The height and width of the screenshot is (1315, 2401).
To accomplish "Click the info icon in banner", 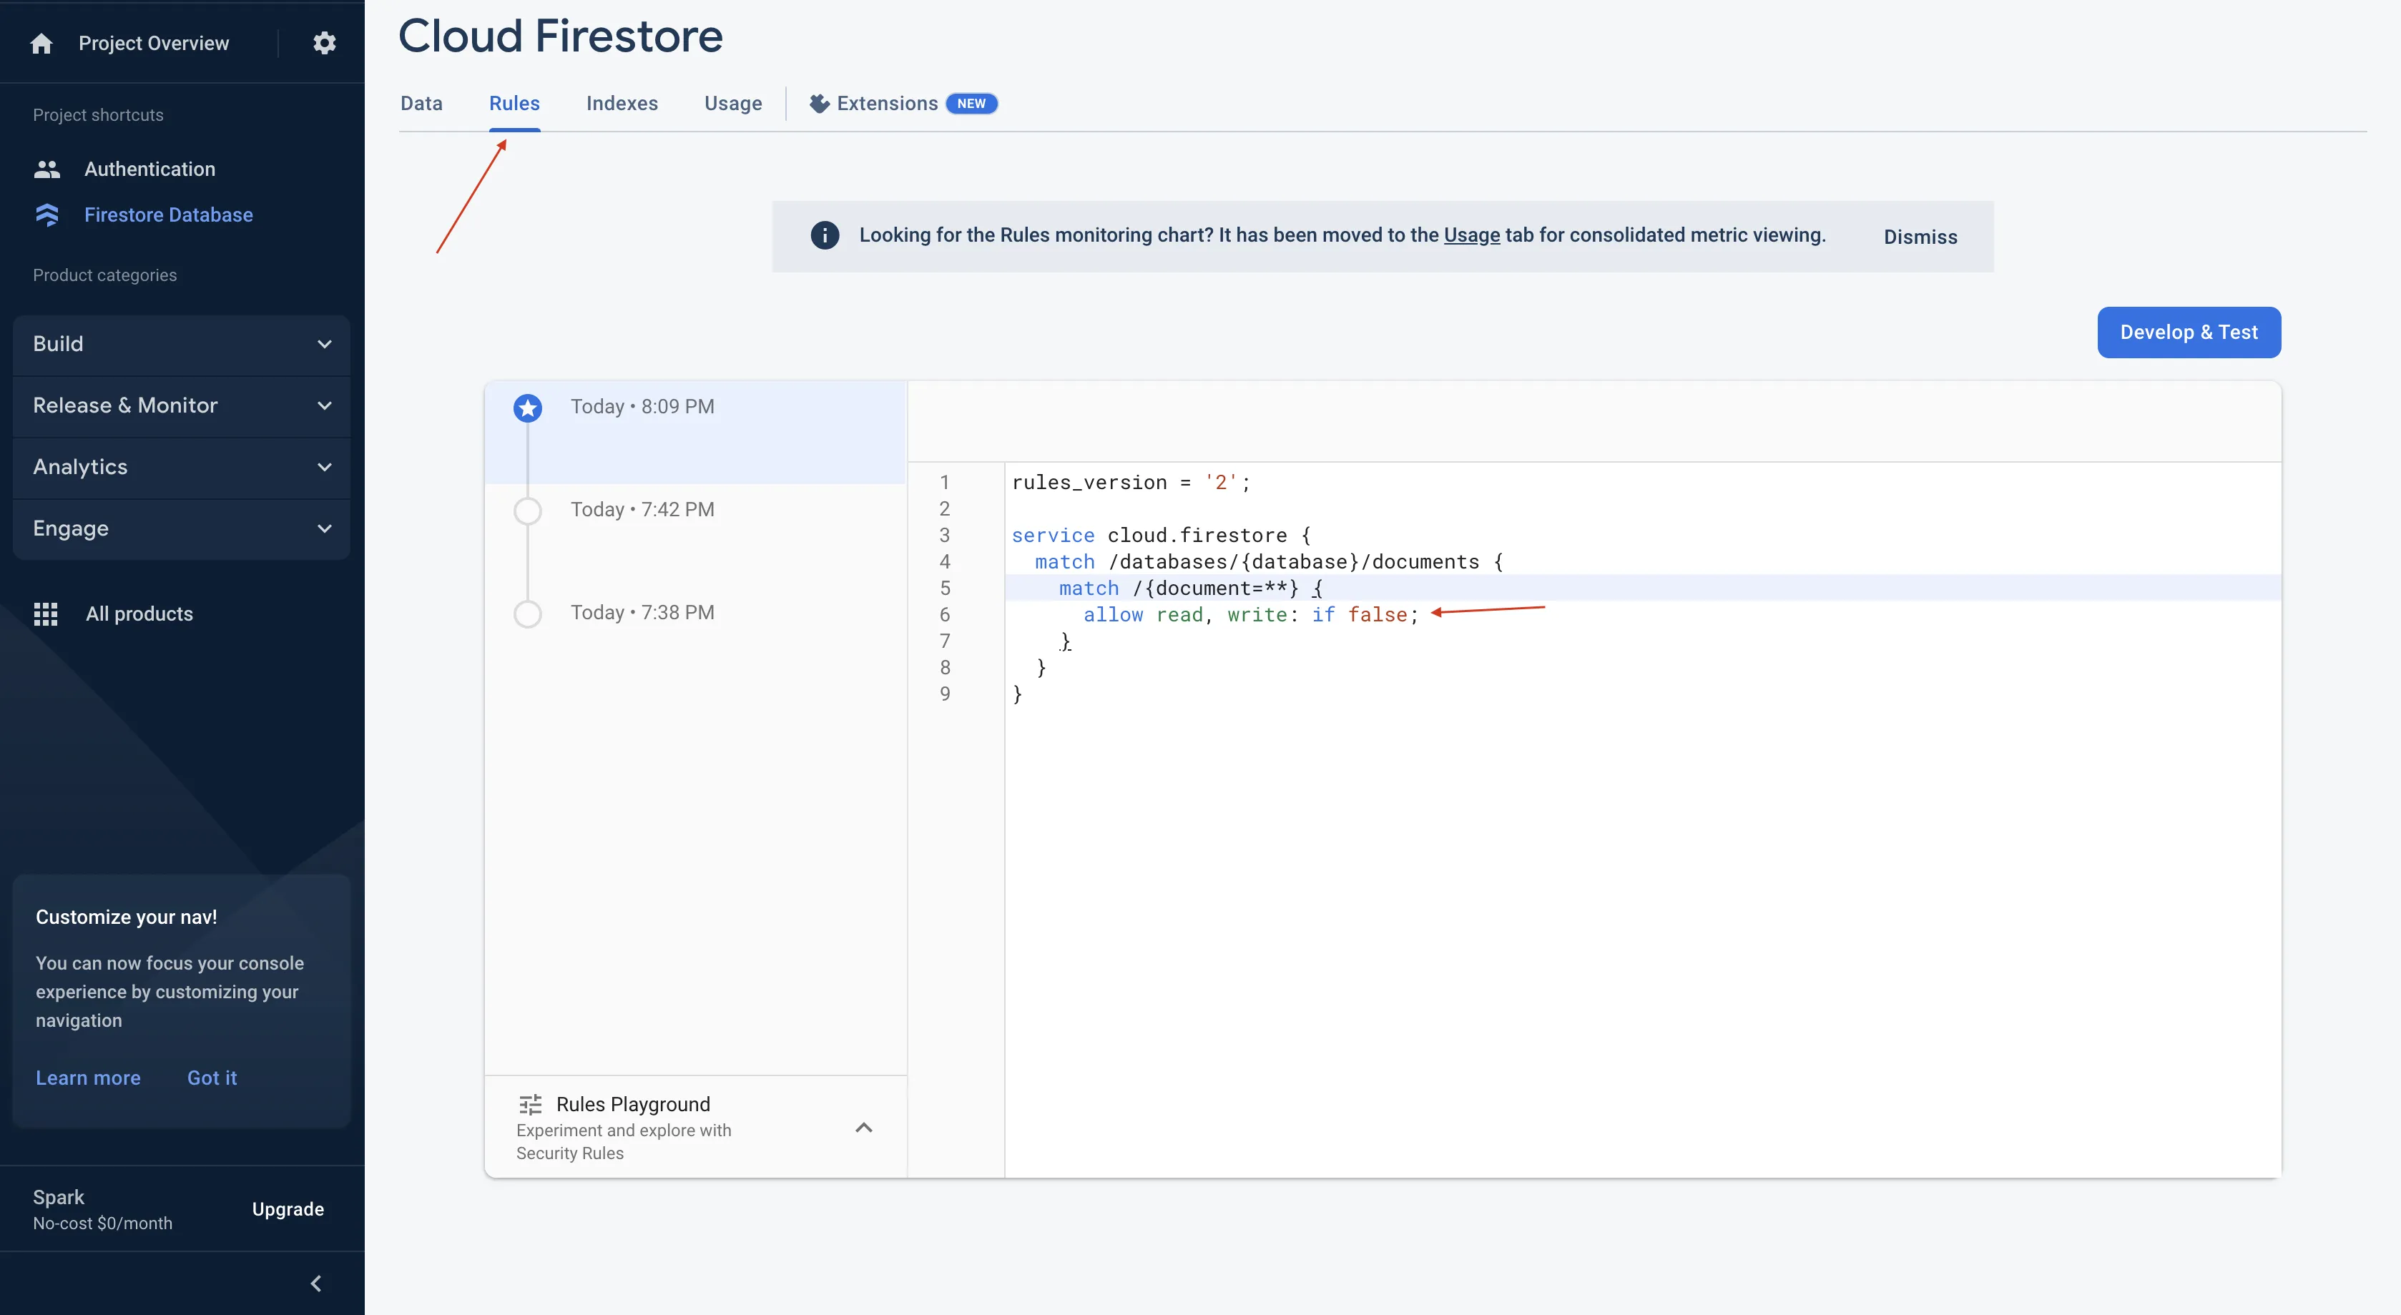I will (x=824, y=235).
